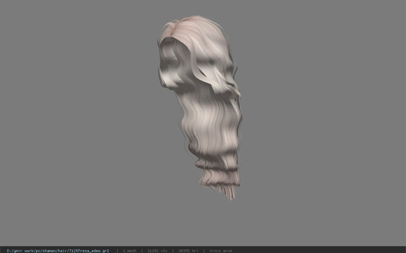Click the 'nincs anim' status entry

pyautogui.click(x=221, y=251)
